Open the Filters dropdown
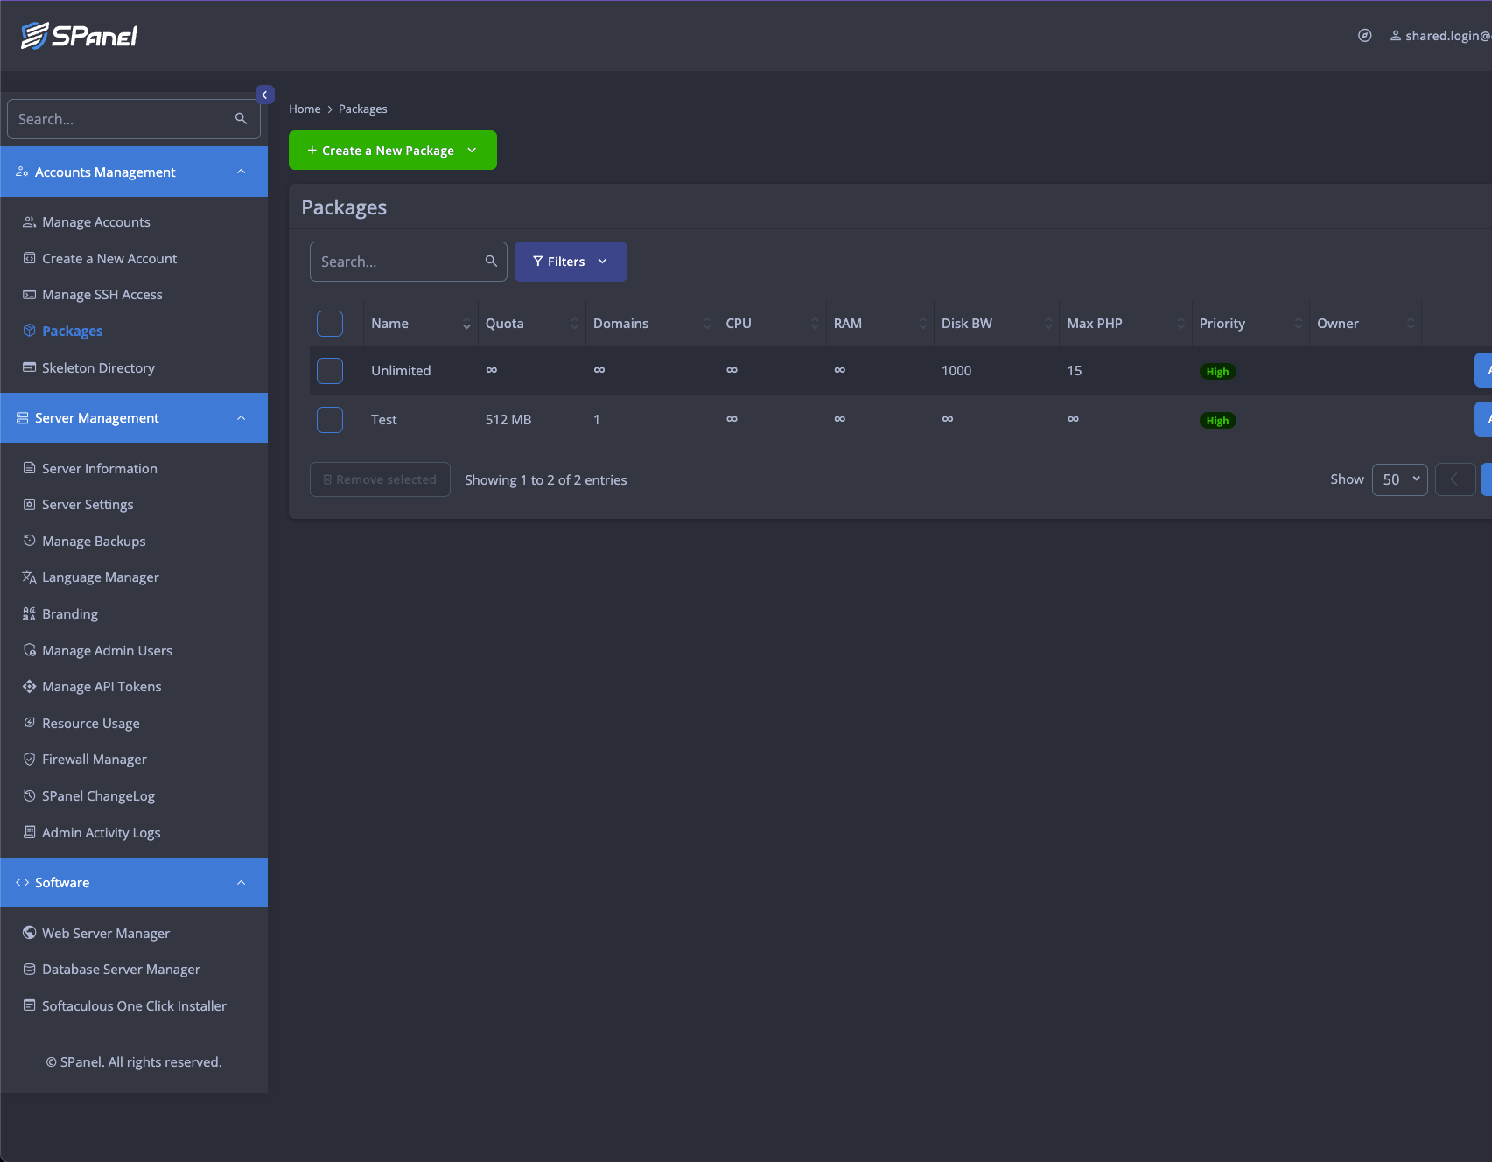This screenshot has height=1162, width=1492. pyautogui.click(x=571, y=262)
